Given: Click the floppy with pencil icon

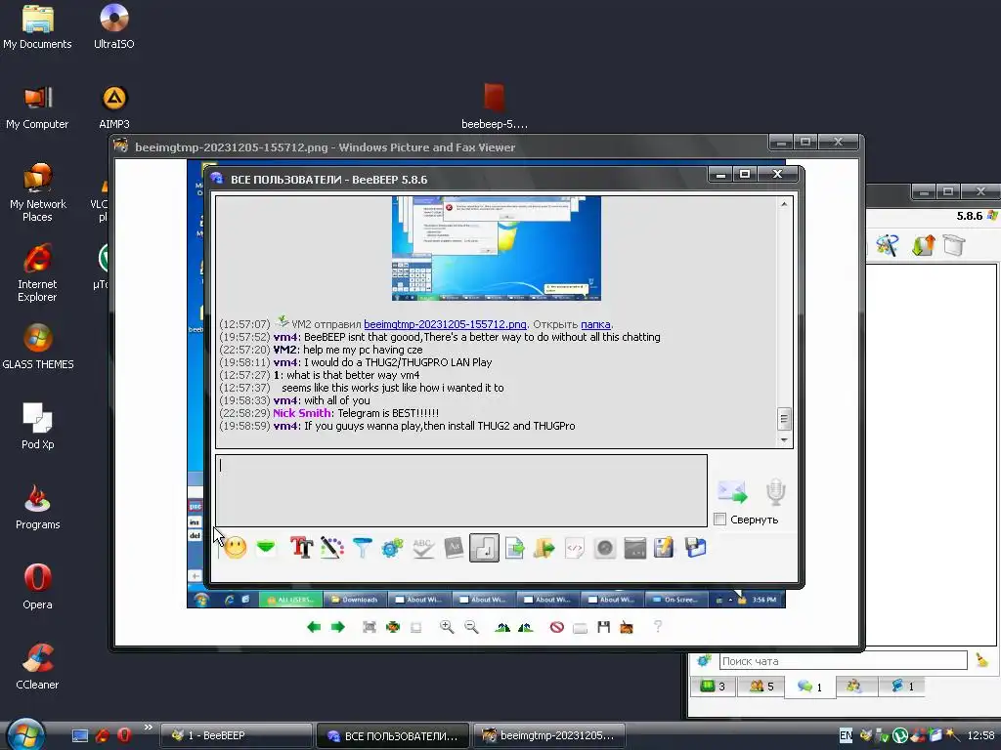Looking at the screenshot, I should click(664, 547).
